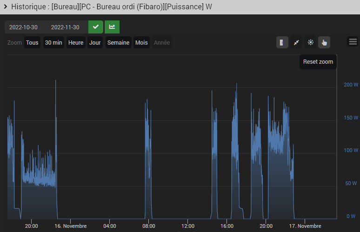Click the 150 W axis label

pos(351,118)
